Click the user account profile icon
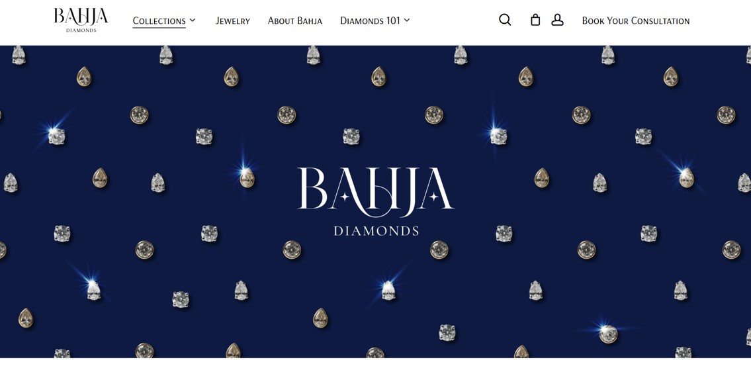The height and width of the screenshot is (366, 751). [558, 20]
